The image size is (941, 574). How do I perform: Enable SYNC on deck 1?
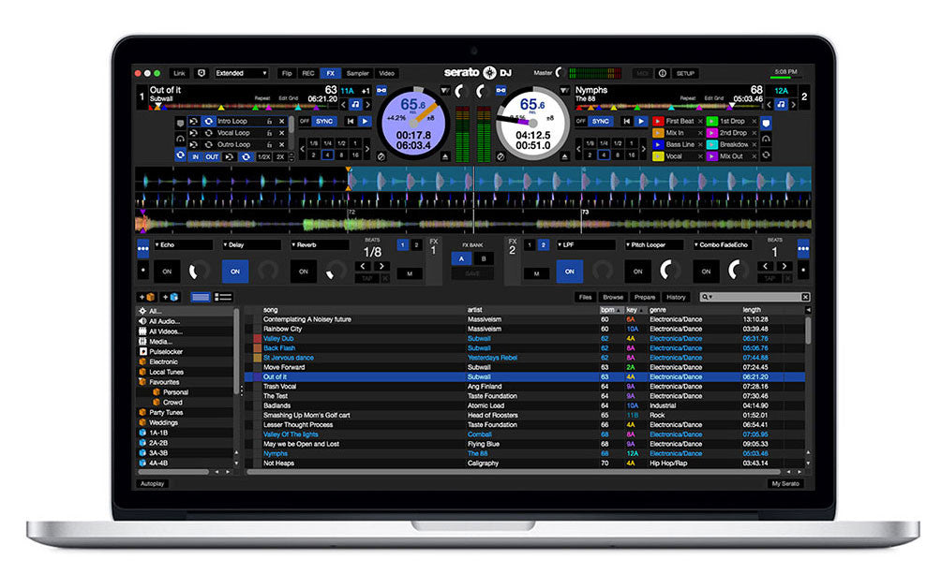[324, 122]
